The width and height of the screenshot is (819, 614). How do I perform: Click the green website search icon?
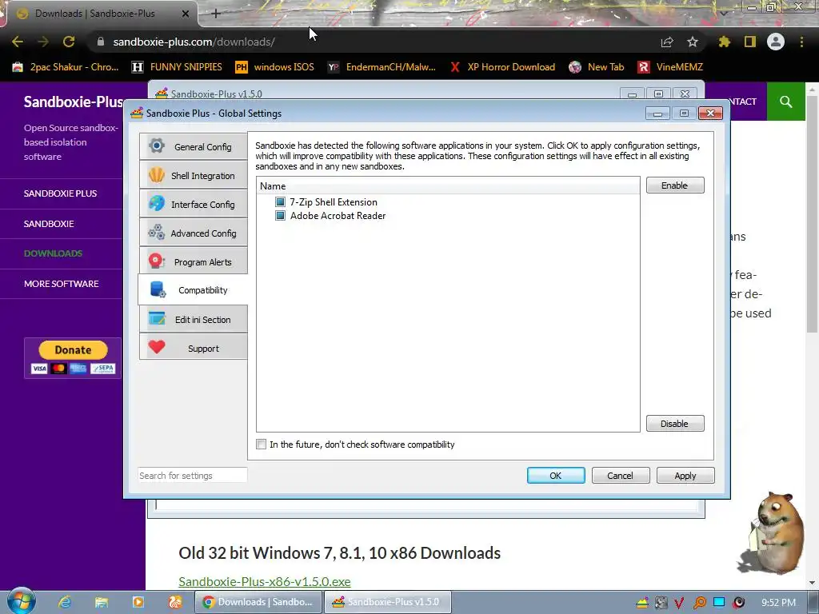786,102
